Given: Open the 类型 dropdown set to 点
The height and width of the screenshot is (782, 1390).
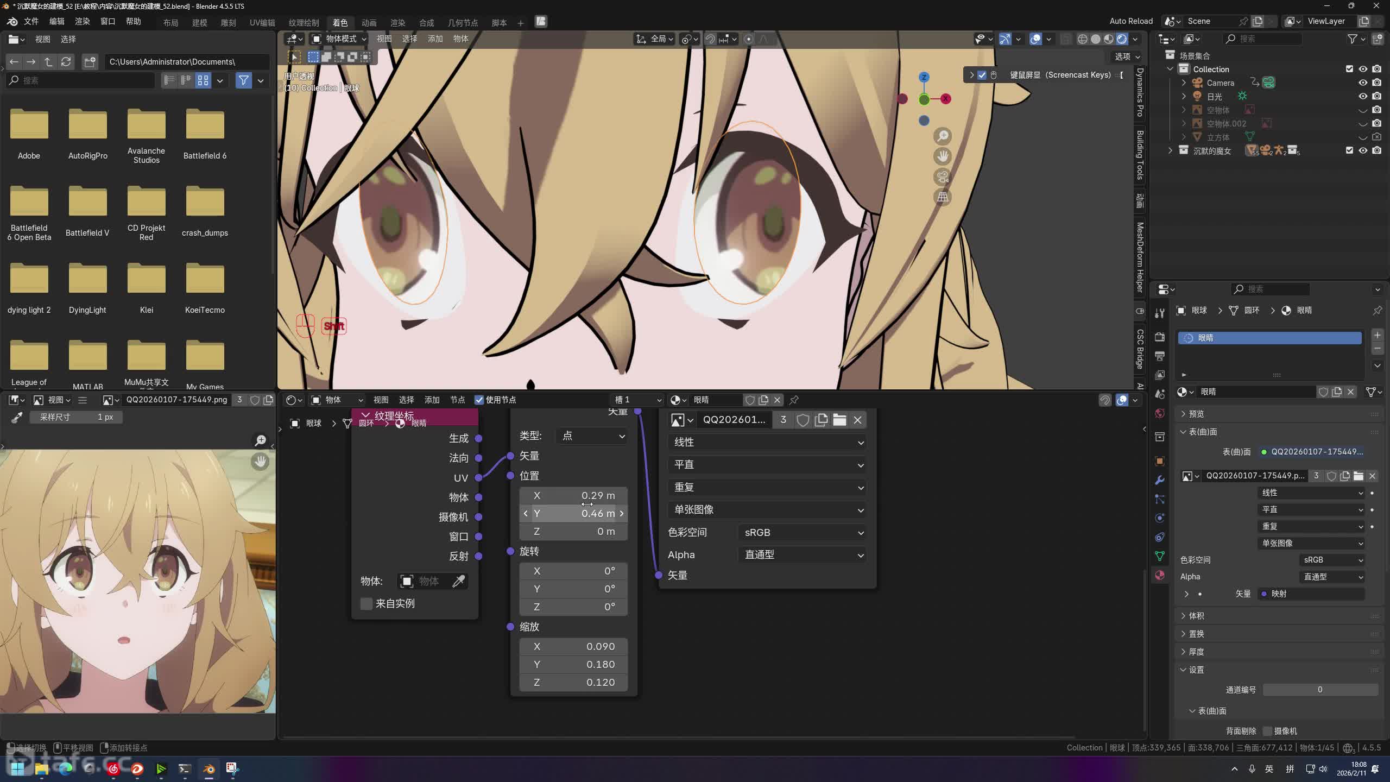Looking at the screenshot, I should pos(592,436).
